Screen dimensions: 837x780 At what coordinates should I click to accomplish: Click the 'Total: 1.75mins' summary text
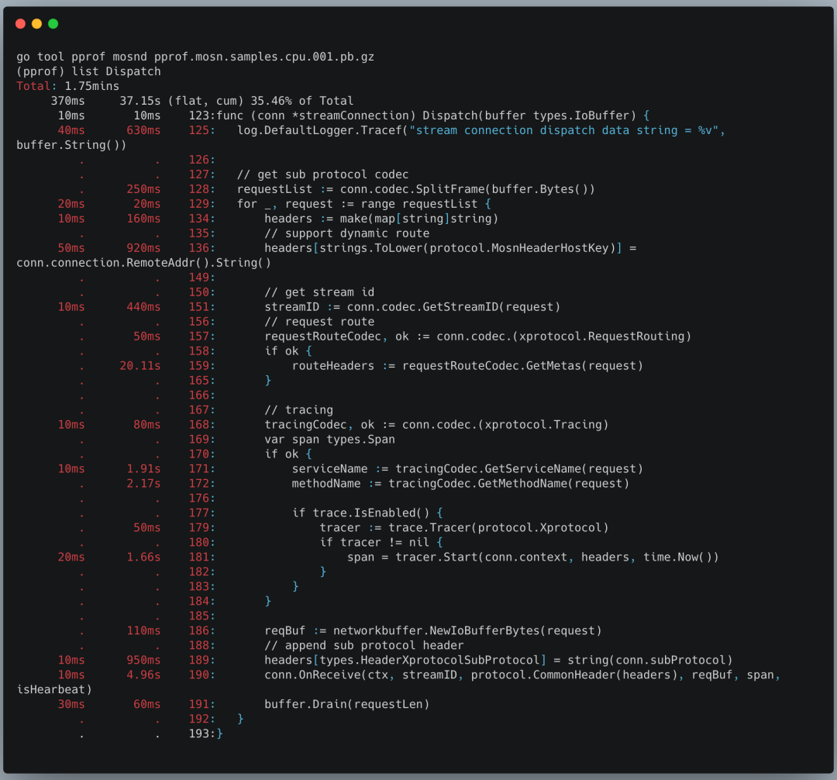[67, 86]
